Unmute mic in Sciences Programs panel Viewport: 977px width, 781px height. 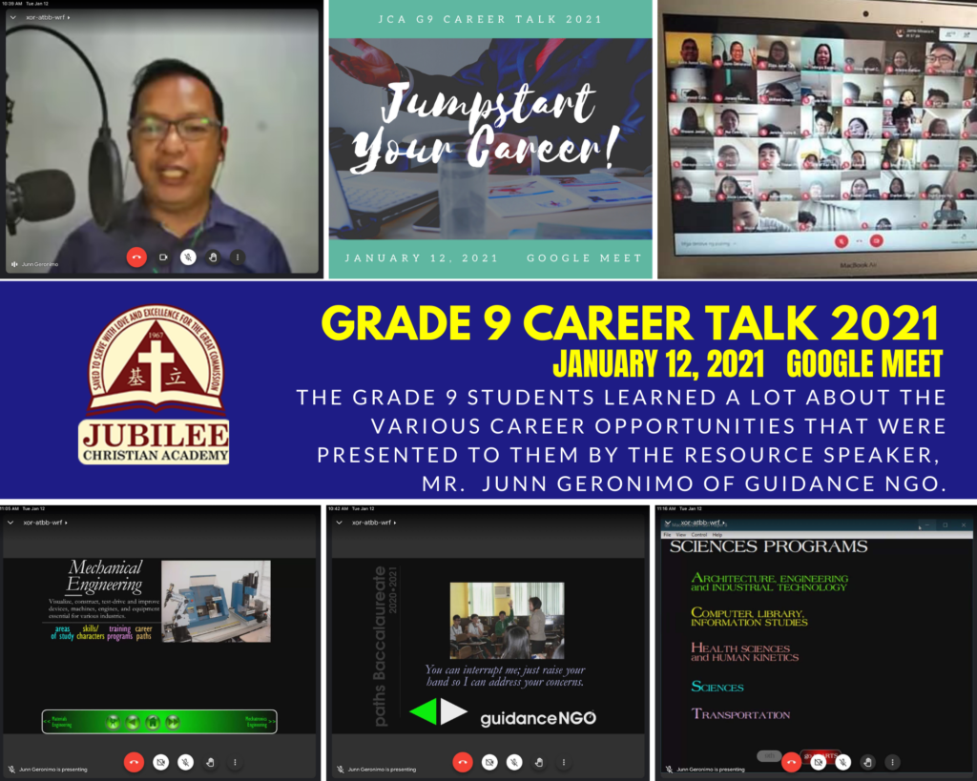[843, 762]
